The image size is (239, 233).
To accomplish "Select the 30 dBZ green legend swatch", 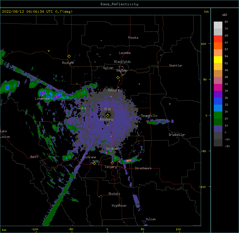I will [218, 115].
